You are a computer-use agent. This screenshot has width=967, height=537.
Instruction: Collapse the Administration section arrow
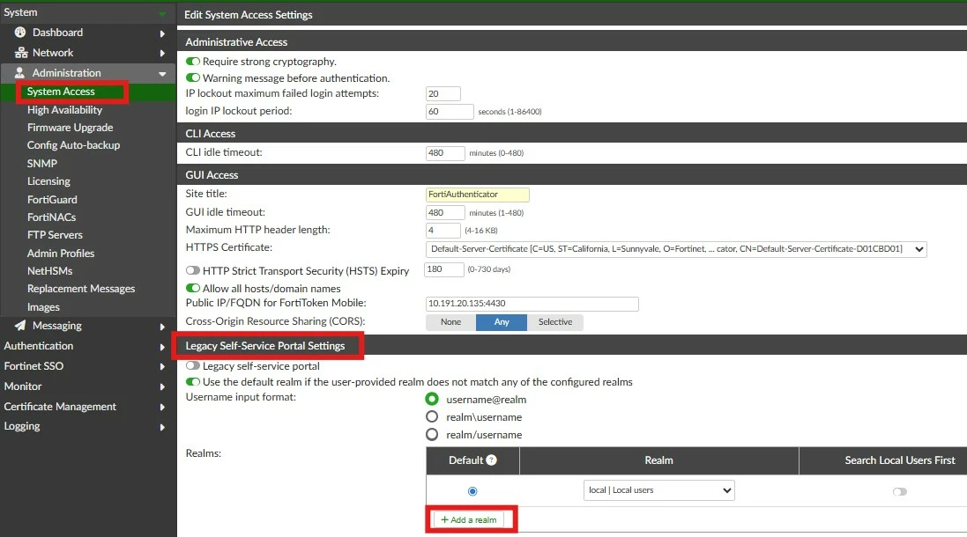pyautogui.click(x=162, y=74)
